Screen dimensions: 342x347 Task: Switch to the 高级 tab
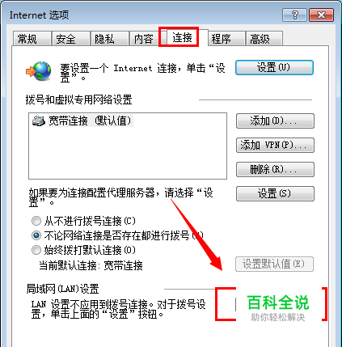(x=264, y=39)
